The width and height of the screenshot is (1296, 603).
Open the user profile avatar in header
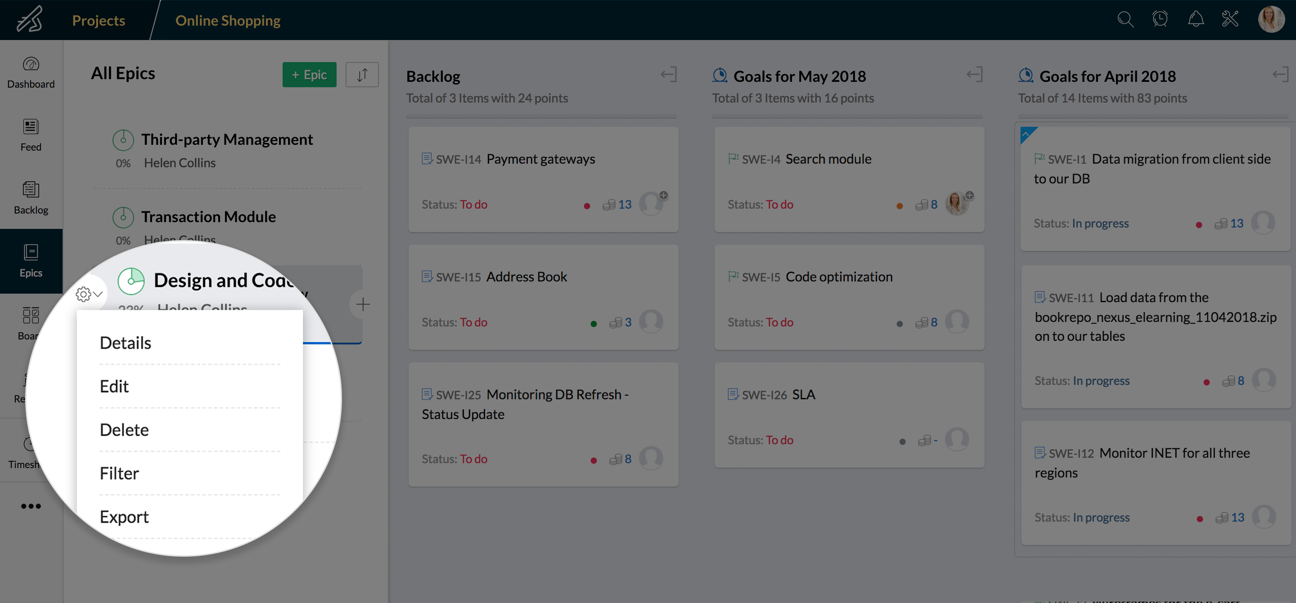1271,20
